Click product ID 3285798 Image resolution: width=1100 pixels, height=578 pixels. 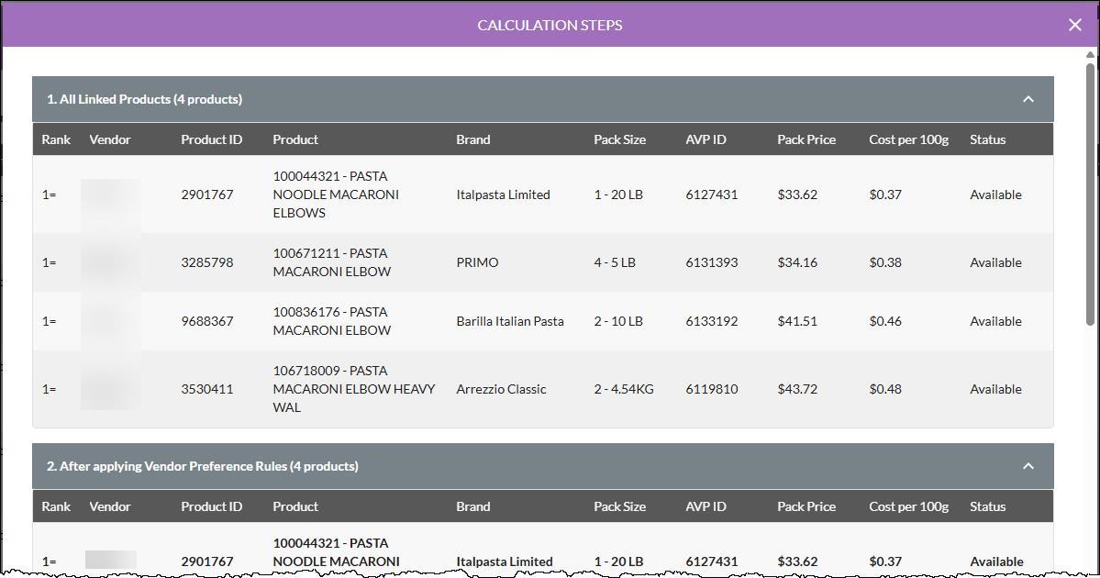207,262
